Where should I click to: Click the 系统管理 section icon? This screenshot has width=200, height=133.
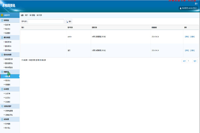pos(2,119)
